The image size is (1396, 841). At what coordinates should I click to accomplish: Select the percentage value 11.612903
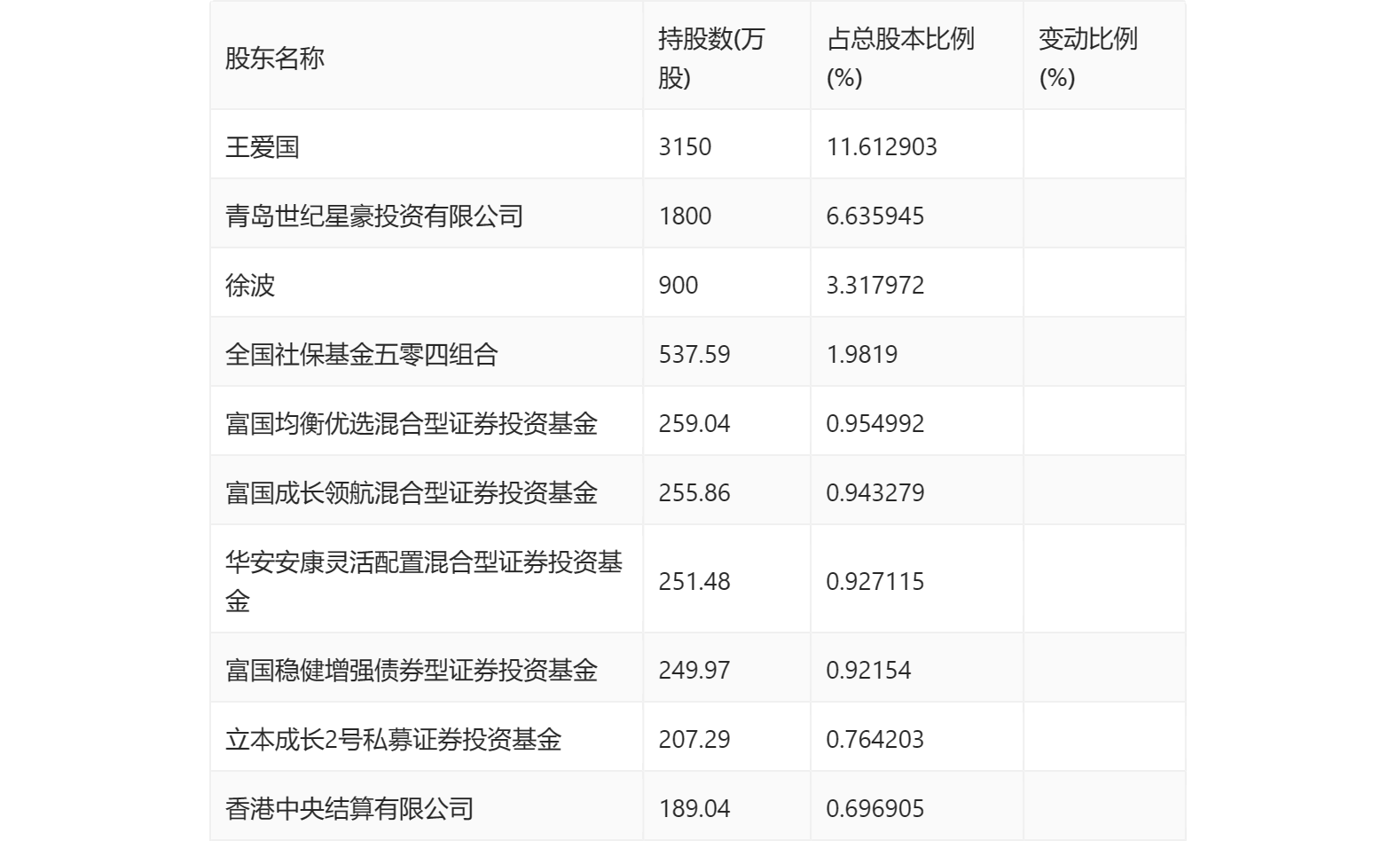tap(882, 146)
